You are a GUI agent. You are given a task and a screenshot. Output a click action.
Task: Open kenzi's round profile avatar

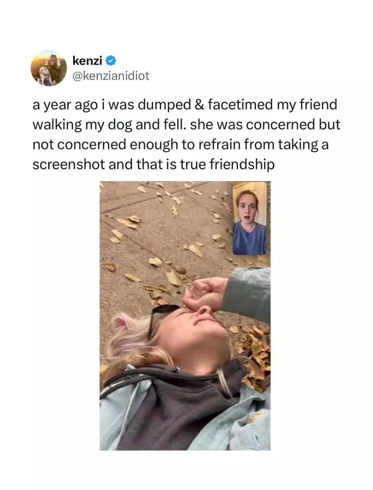coord(48,68)
